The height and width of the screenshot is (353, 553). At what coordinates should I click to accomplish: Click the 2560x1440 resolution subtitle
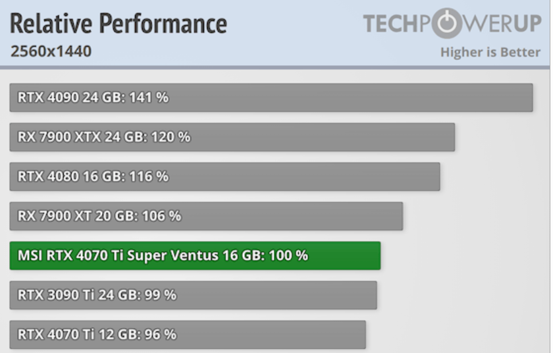(51, 51)
